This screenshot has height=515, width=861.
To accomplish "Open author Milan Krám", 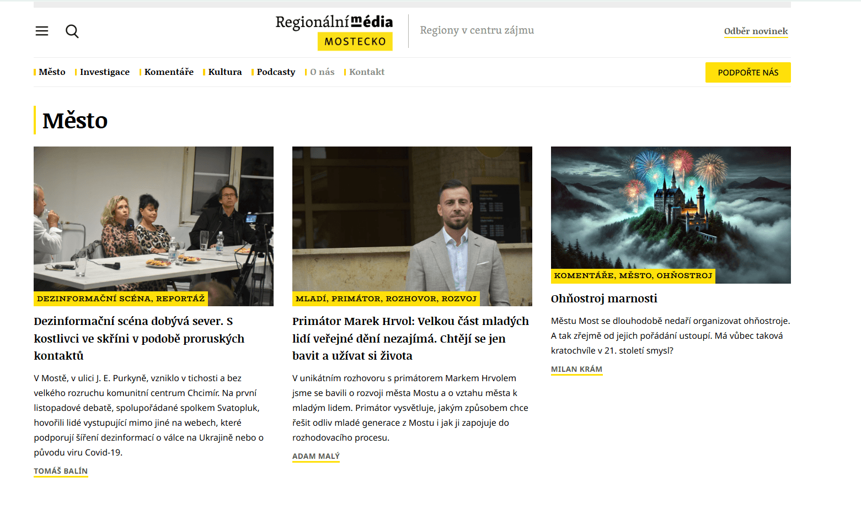I will coord(576,370).
